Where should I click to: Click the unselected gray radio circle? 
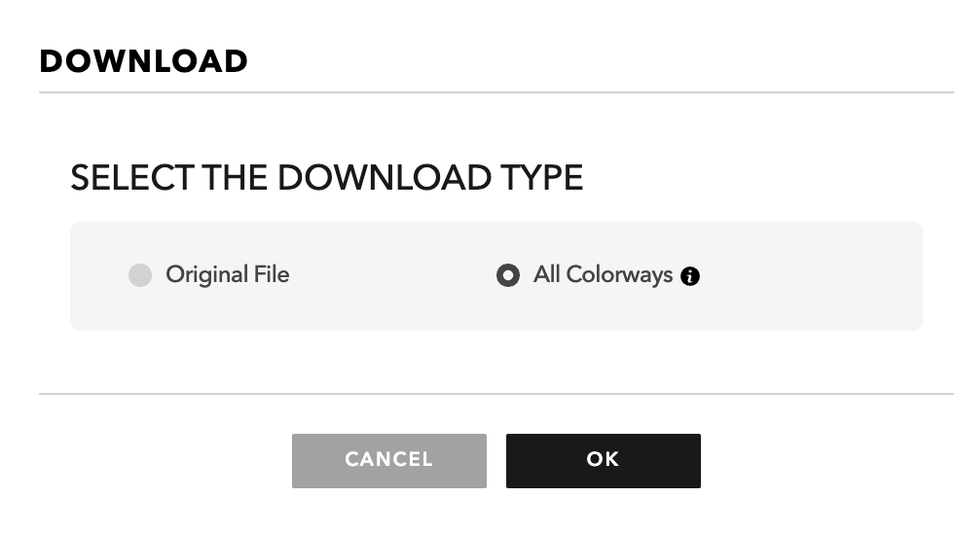point(140,275)
